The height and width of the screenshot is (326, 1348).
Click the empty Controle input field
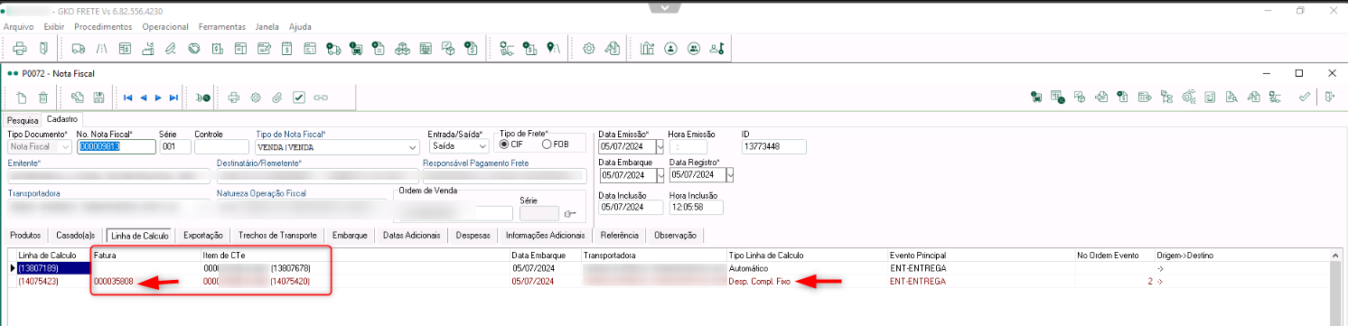click(x=221, y=146)
